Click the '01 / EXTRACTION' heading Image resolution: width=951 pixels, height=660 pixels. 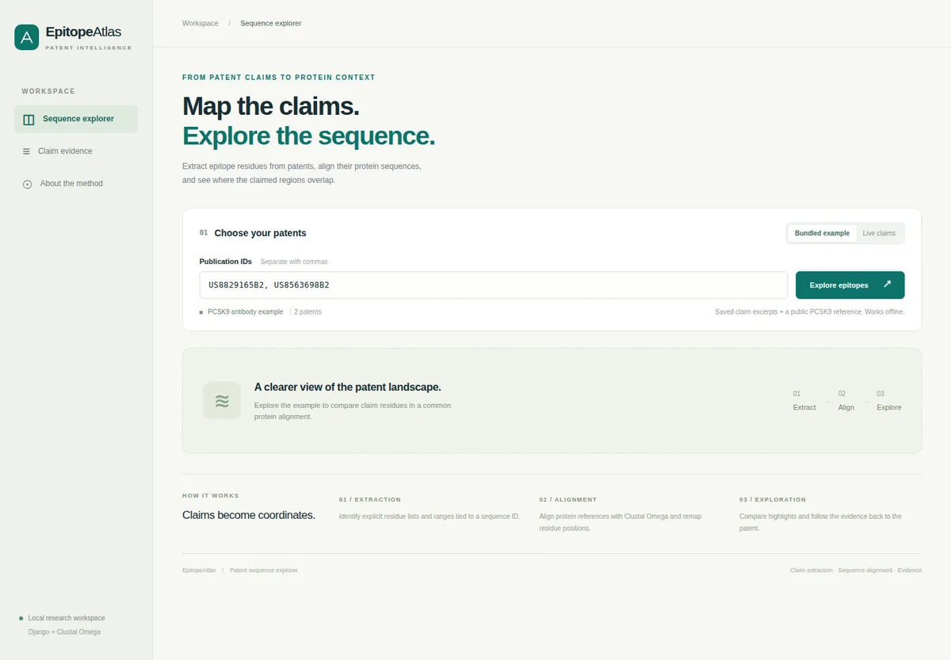pyautogui.click(x=370, y=500)
